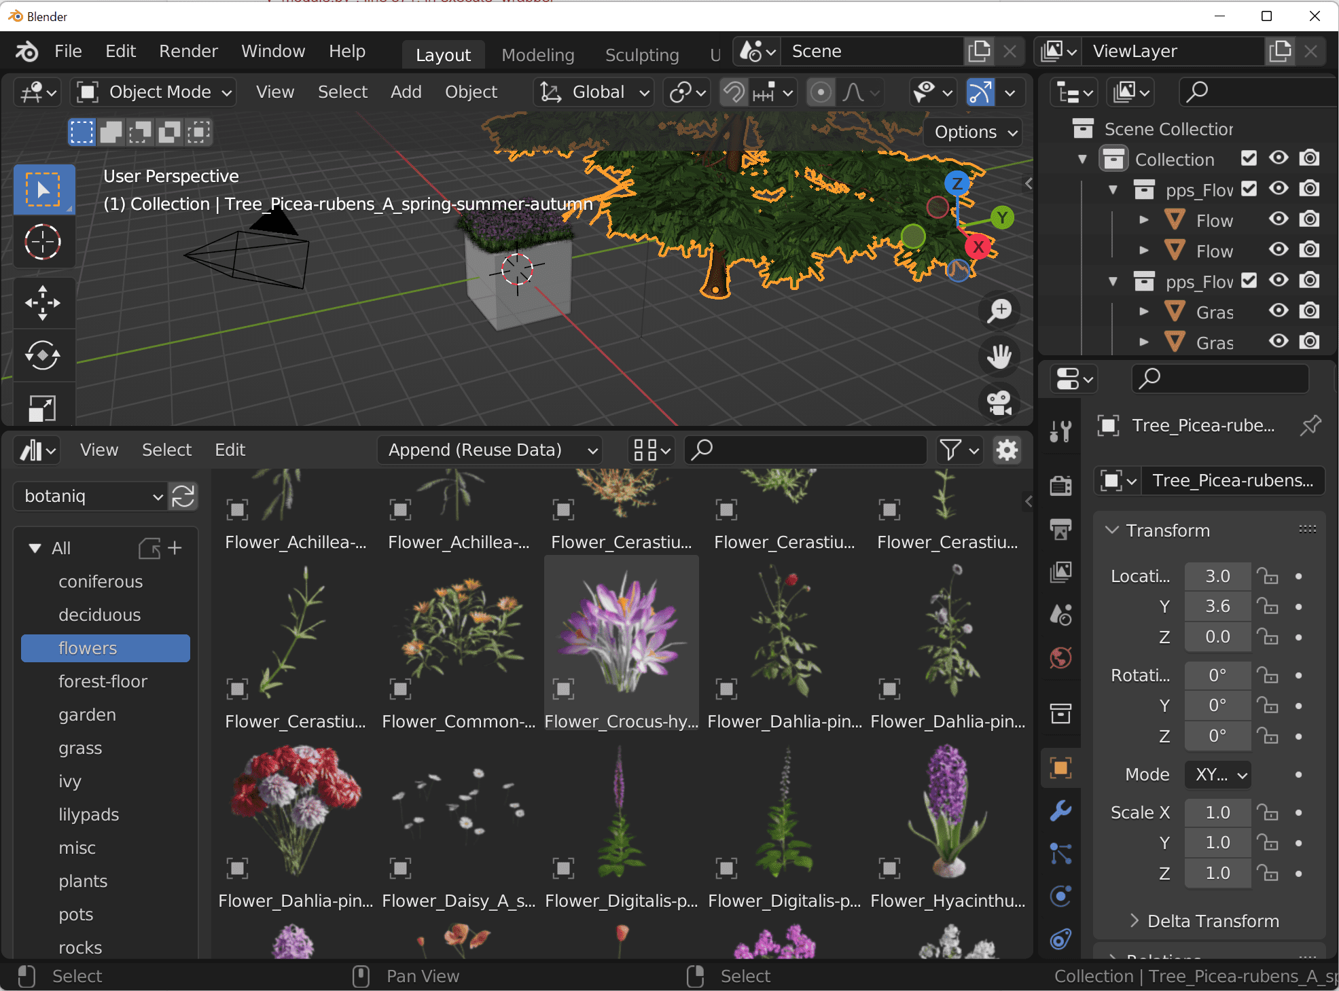This screenshot has width=1339, height=991.
Task: Open the View Layer properties tab
Action: pos(1060,572)
